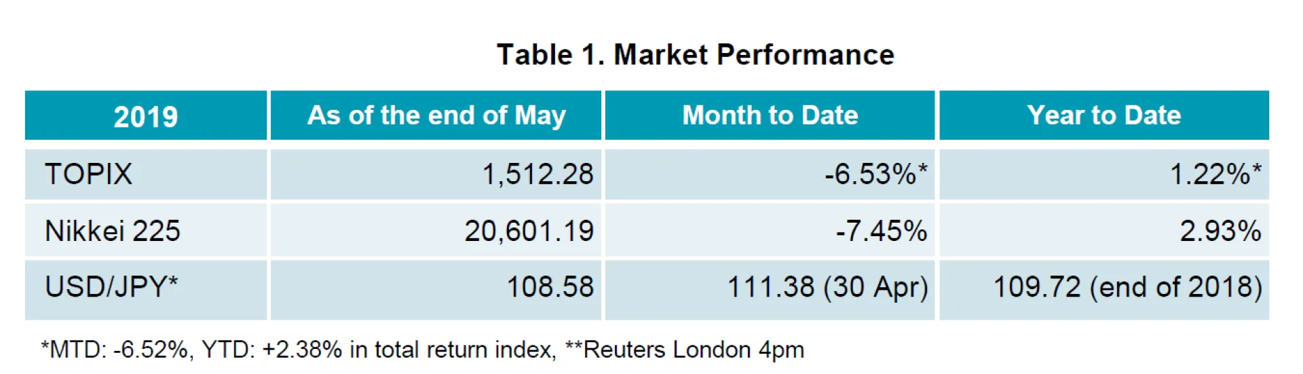Image resolution: width=1303 pixels, height=374 pixels.
Task: Click the 109.72 (end of 2018) cell
Action: [1127, 287]
